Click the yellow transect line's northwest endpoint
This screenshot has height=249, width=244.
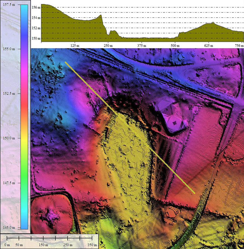point(66,62)
